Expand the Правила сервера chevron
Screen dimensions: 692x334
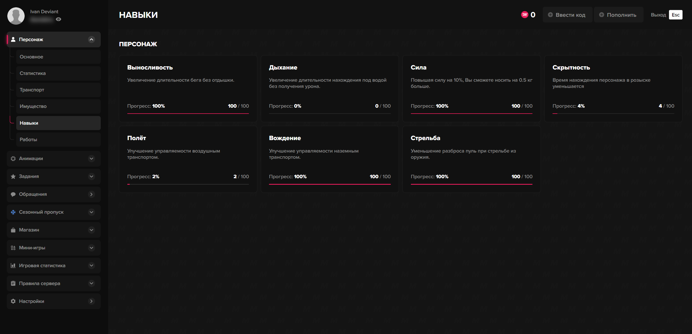pyautogui.click(x=92, y=283)
